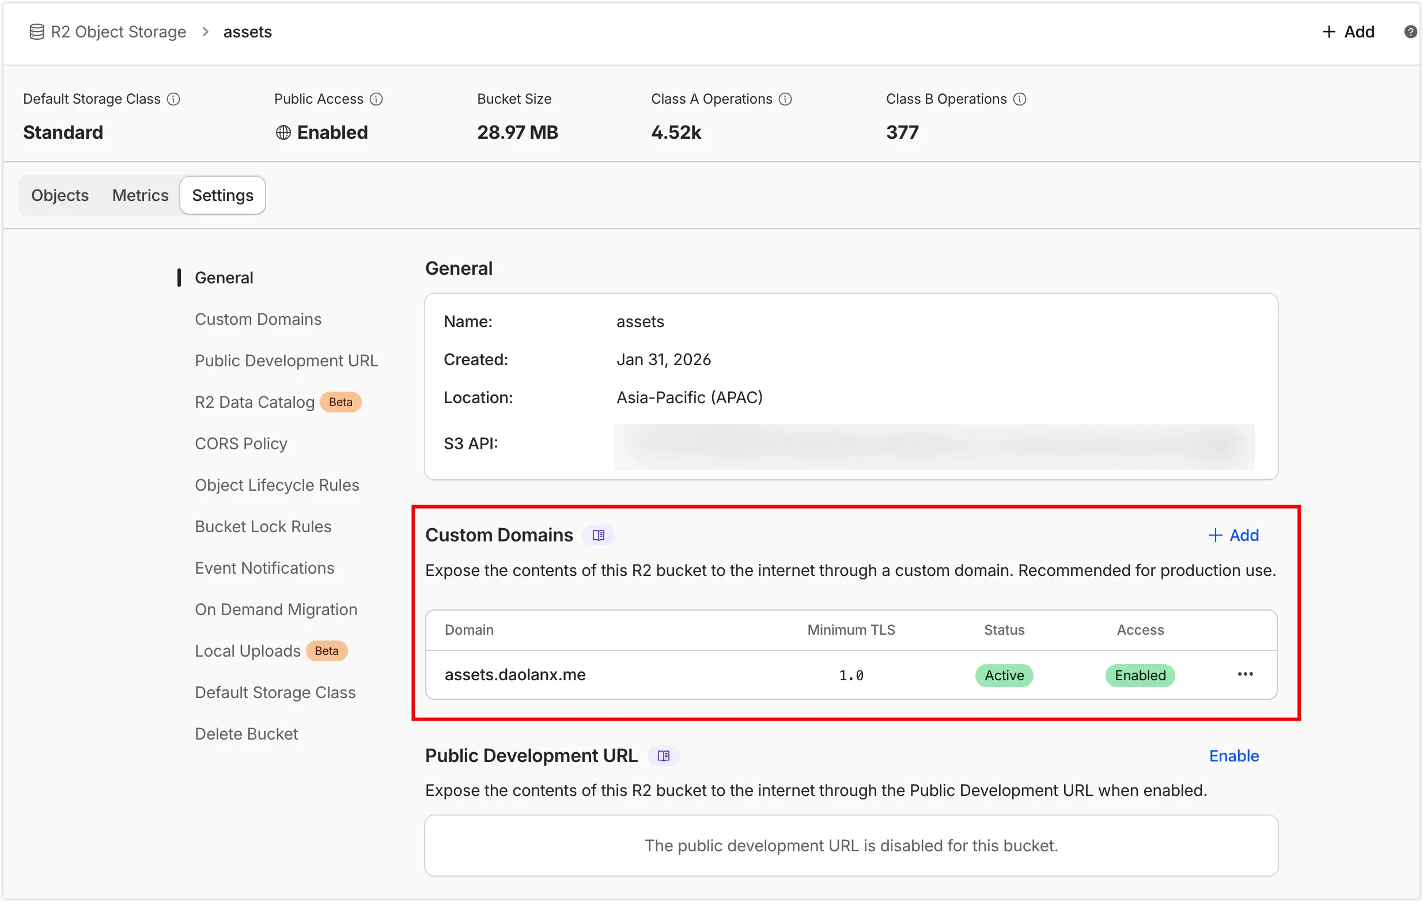
Task: Select the Settings tab
Action: (x=222, y=195)
